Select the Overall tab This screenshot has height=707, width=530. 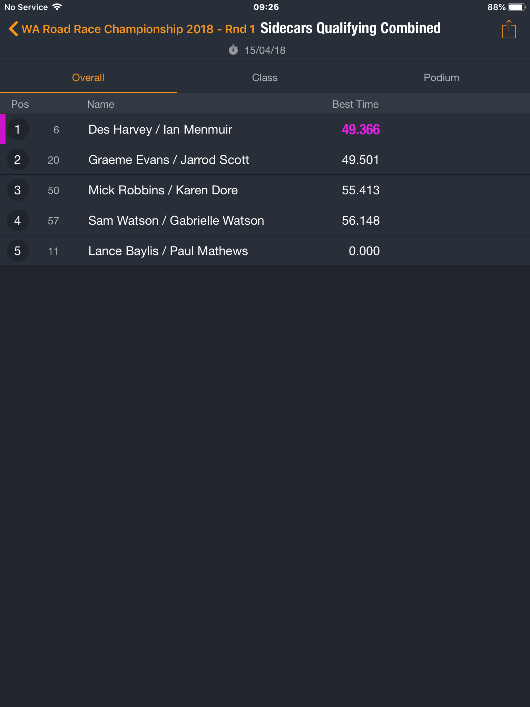click(88, 78)
